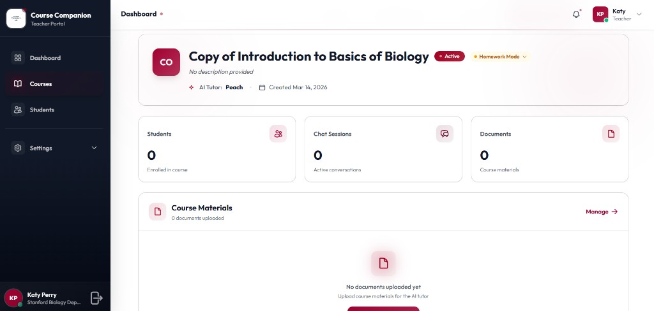Expand the Settings sidebar chevron
The height and width of the screenshot is (311, 654).
click(x=95, y=148)
